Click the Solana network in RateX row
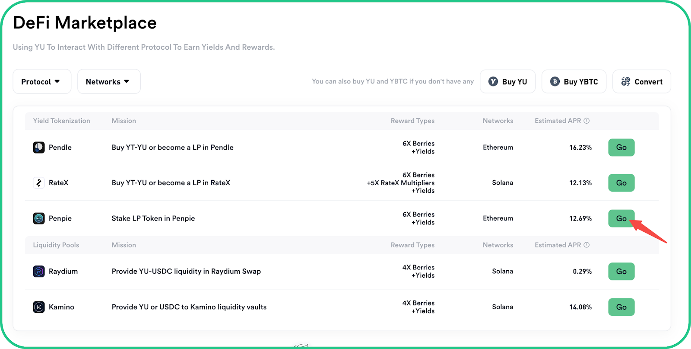 (503, 183)
